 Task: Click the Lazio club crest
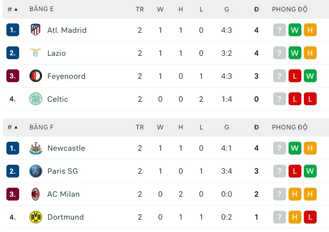36,53
